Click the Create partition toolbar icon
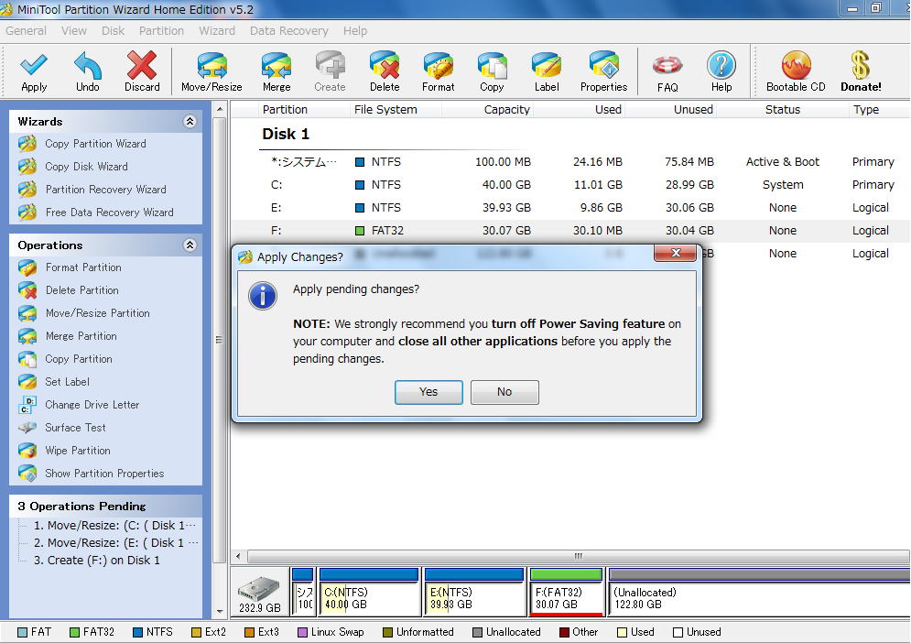The height and width of the screenshot is (643, 911). 330,65
